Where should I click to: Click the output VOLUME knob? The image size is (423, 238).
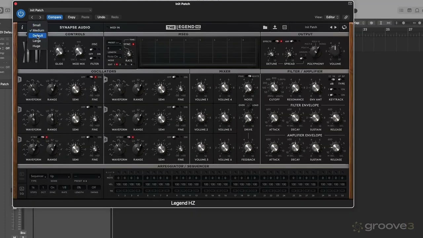point(335,52)
